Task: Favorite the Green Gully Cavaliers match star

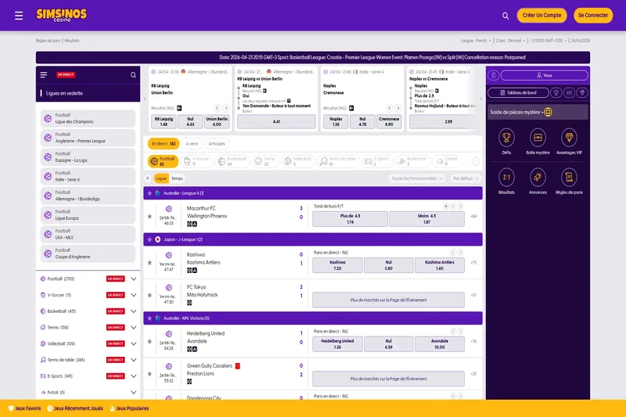Action: [149, 374]
